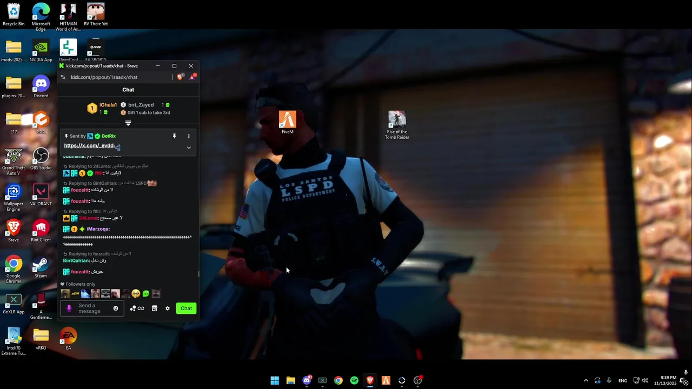Expand the gift leaderboard handle below bnt_Zayed
692x389 pixels.
coord(128,123)
